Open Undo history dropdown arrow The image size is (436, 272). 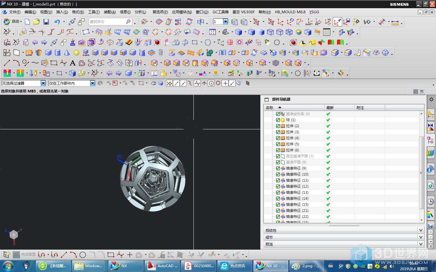click(64, 22)
